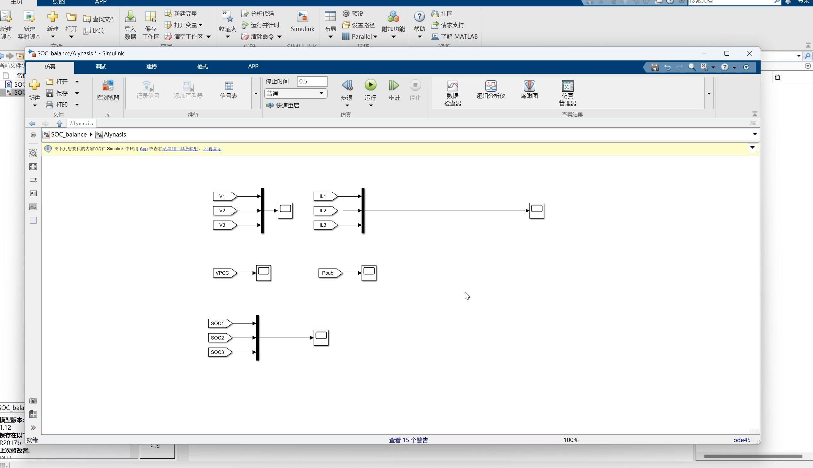This screenshot has width=813, height=468.
Task: Open the 仿真管理器 (Simulation Manager)
Action: click(x=568, y=92)
